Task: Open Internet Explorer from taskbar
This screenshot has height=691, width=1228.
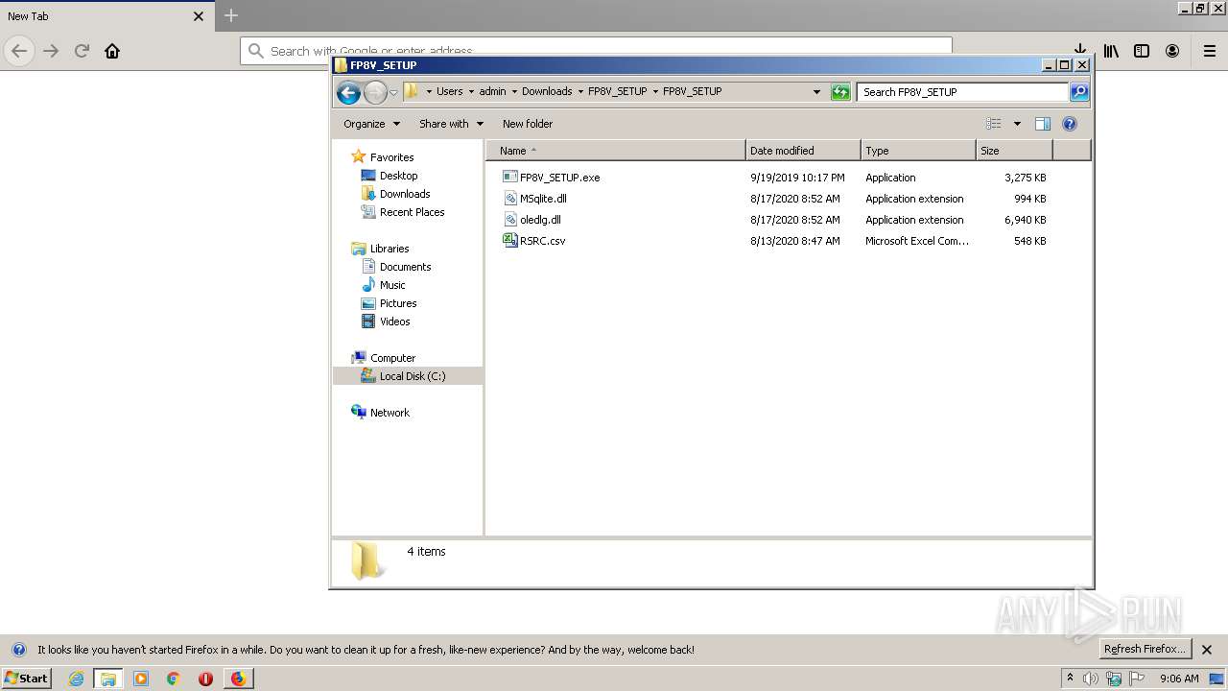Action: [76, 679]
